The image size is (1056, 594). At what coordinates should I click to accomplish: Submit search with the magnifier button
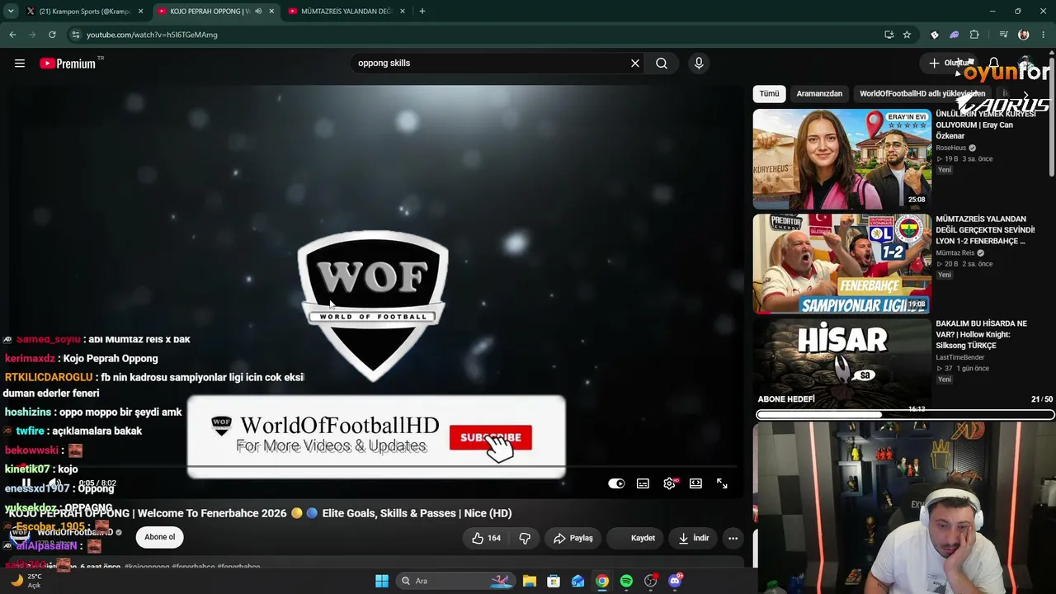tap(662, 64)
